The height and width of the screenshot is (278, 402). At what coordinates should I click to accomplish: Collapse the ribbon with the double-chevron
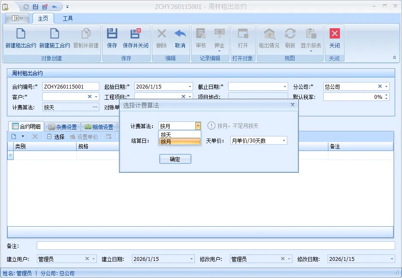(x=394, y=58)
